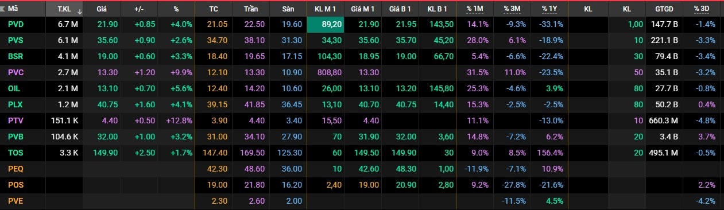Click BSR ask volume 66,70

(x=444, y=57)
